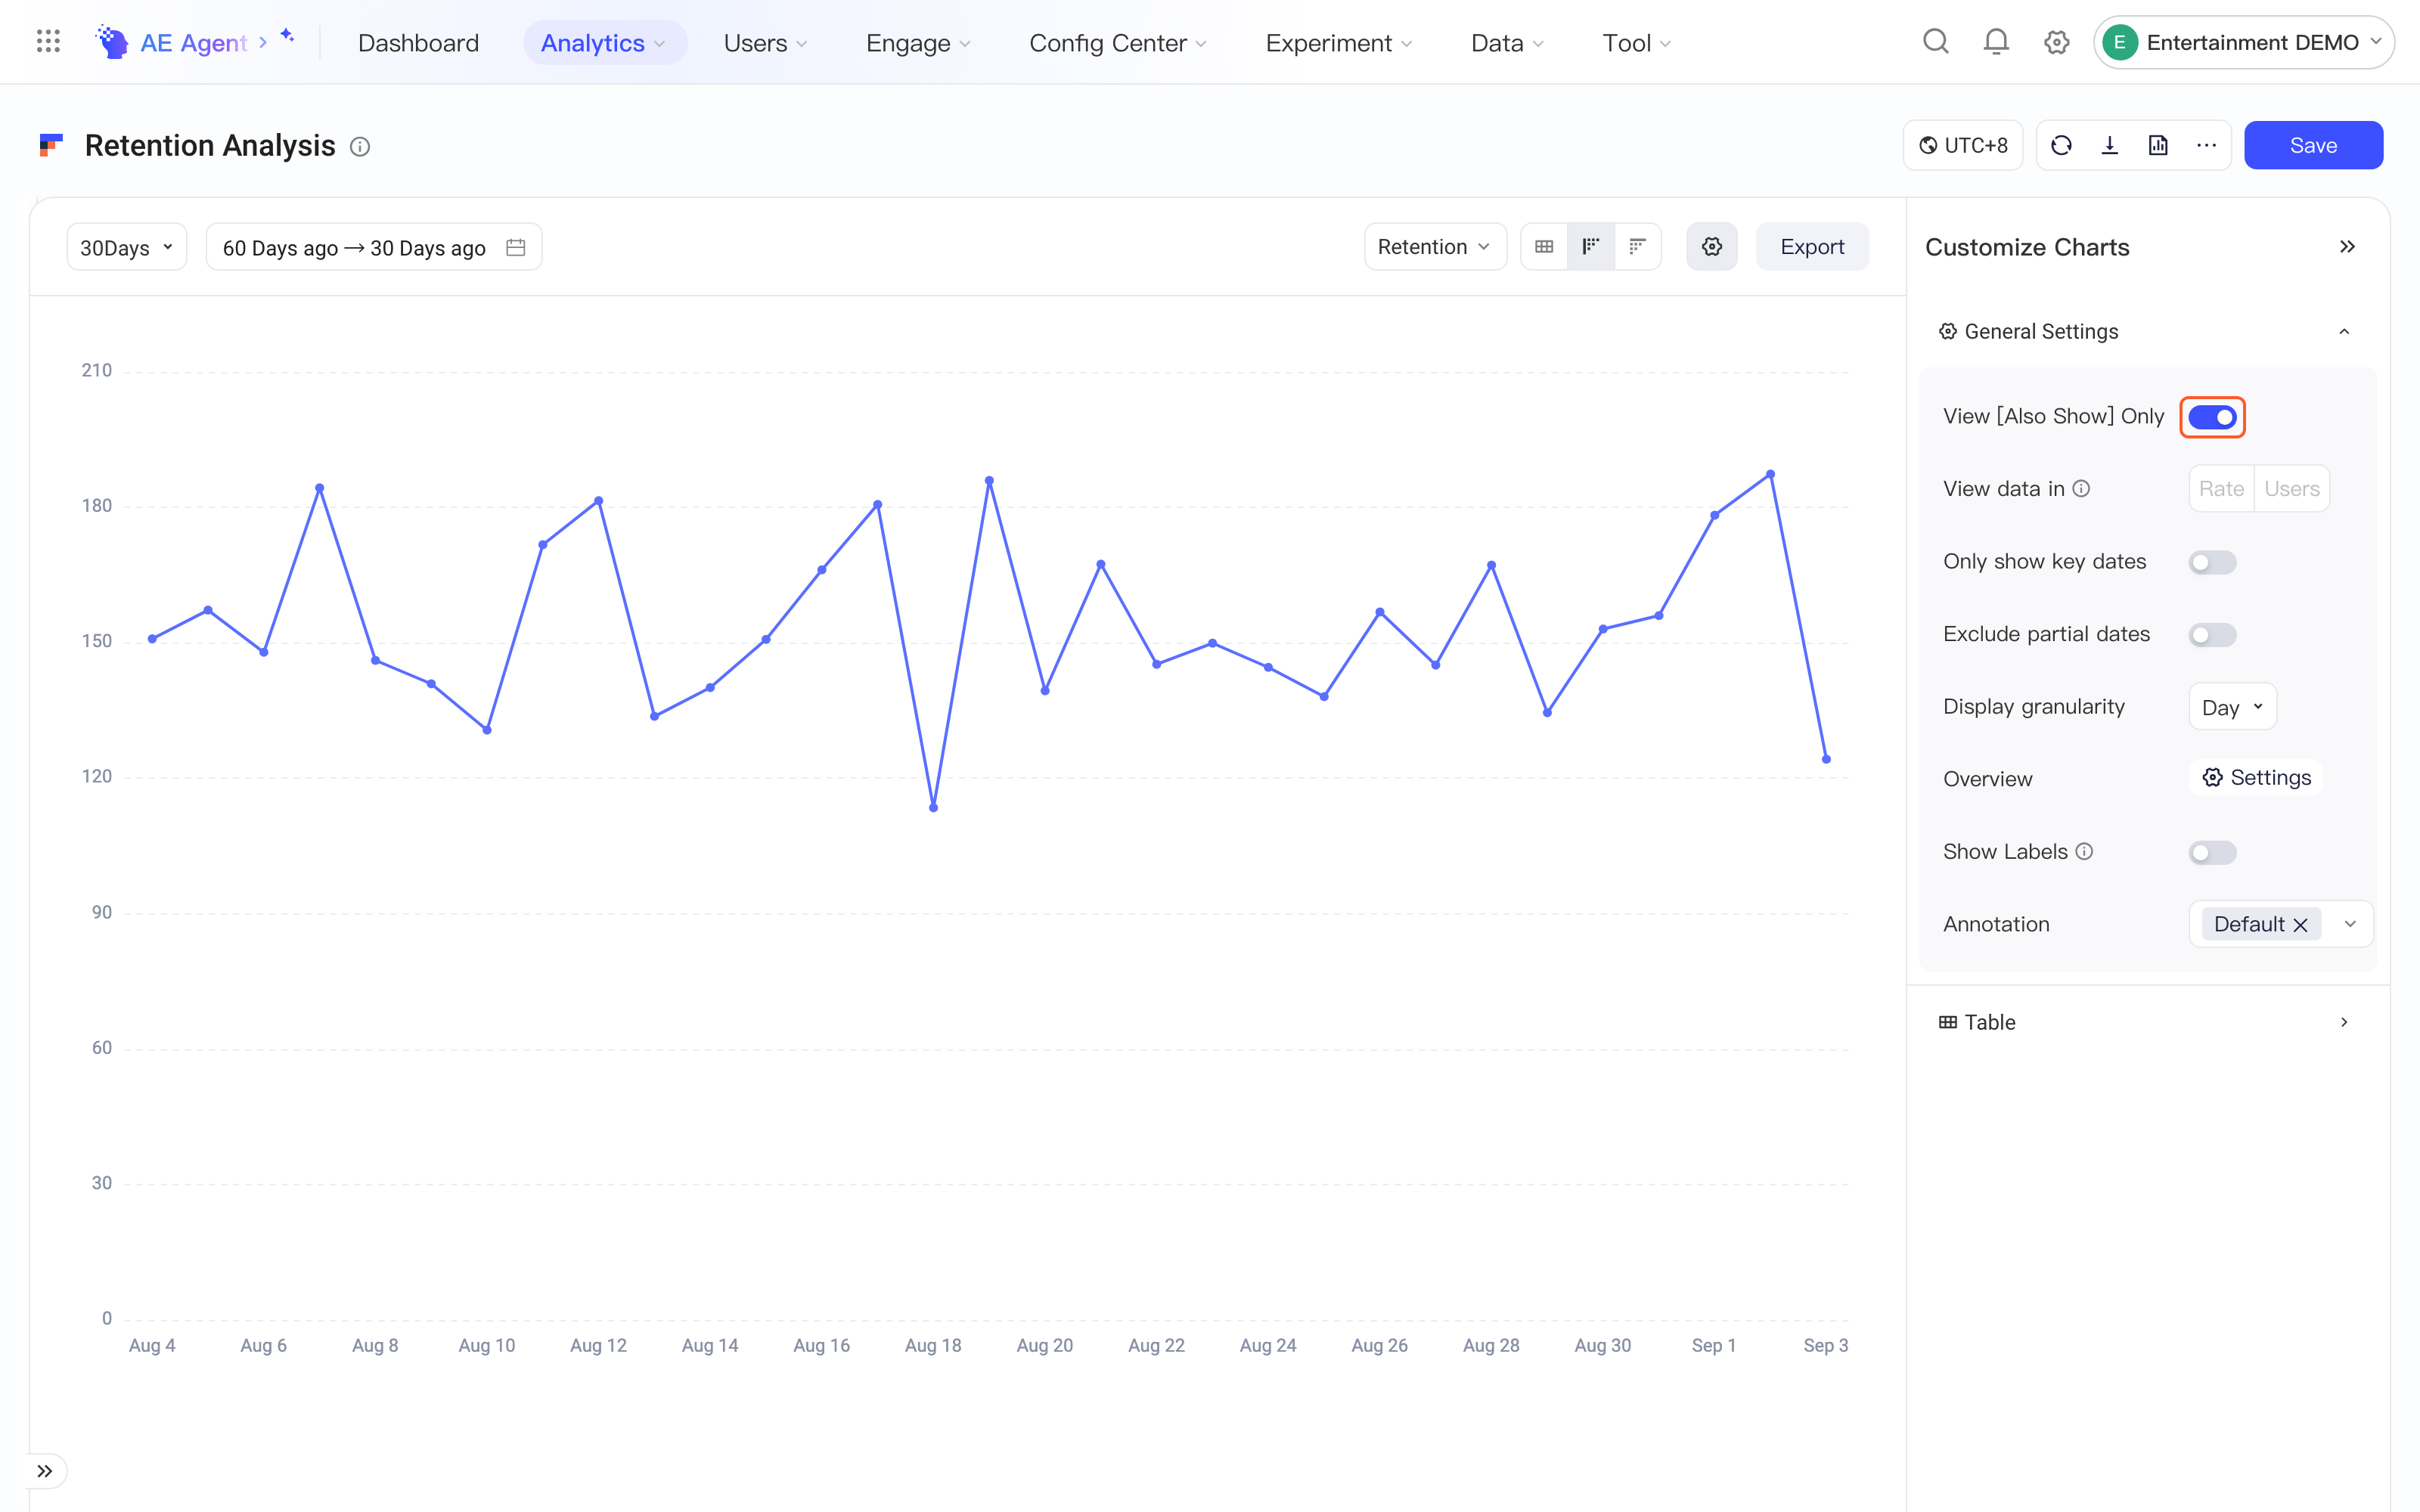This screenshot has height=1512, width=2420.
Task: Open the app grid launcher icon
Action: point(48,42)
